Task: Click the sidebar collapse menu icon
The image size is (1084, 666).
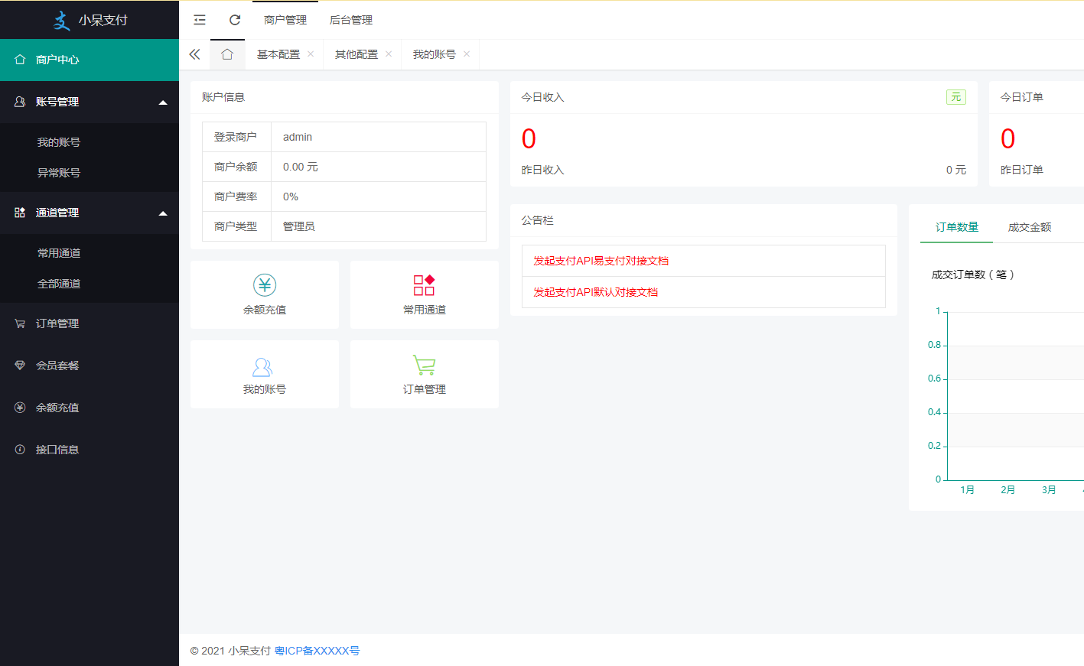Action: pyautogui.click(x=200, y=20)
